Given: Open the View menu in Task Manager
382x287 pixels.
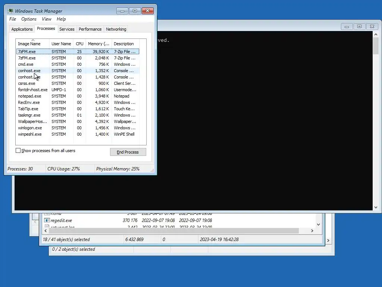Looking at the screenshot, I should (x=47, y=19).
